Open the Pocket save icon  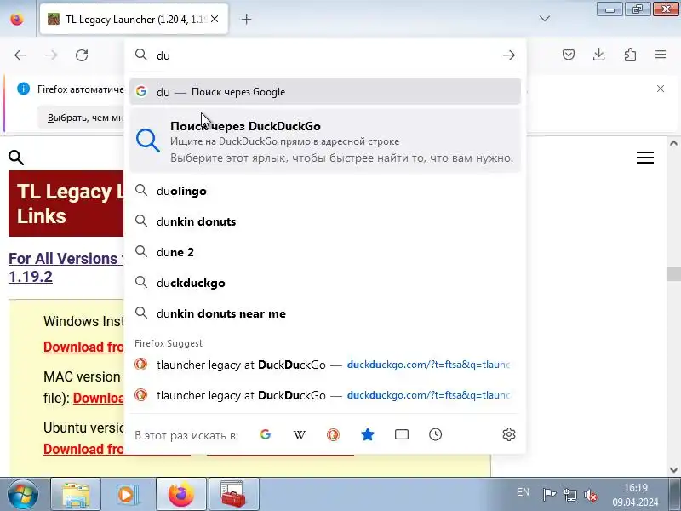point(569,55)
